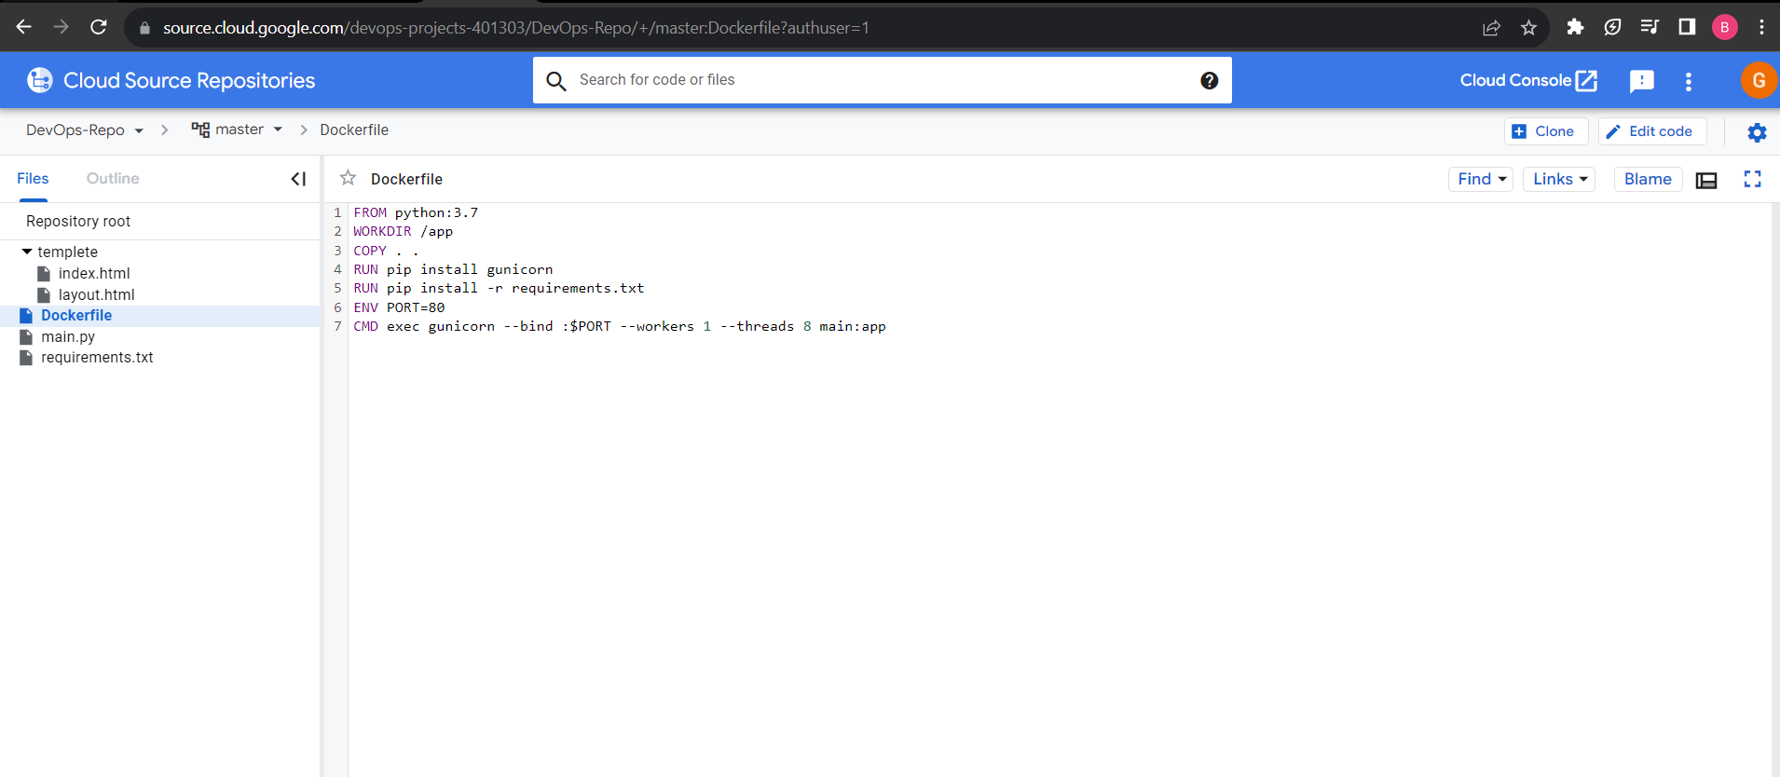Click the Clone button

(x=1545, y=131)
